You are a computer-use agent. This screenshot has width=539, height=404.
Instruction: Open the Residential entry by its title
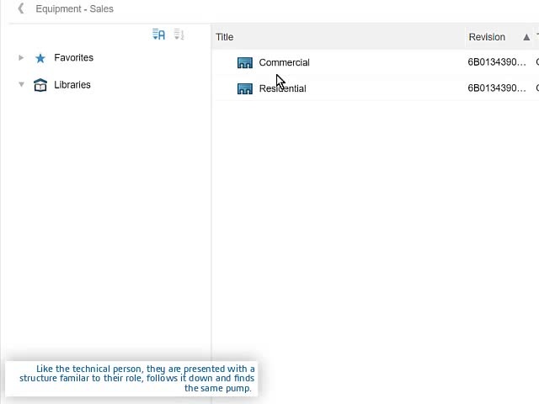pyautogui.click(x=282, y=88)
